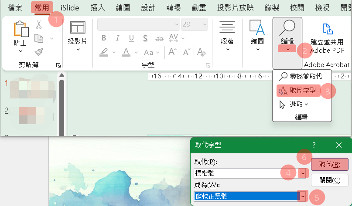Click the Format Painter brush icon

[x=39, y=52]
